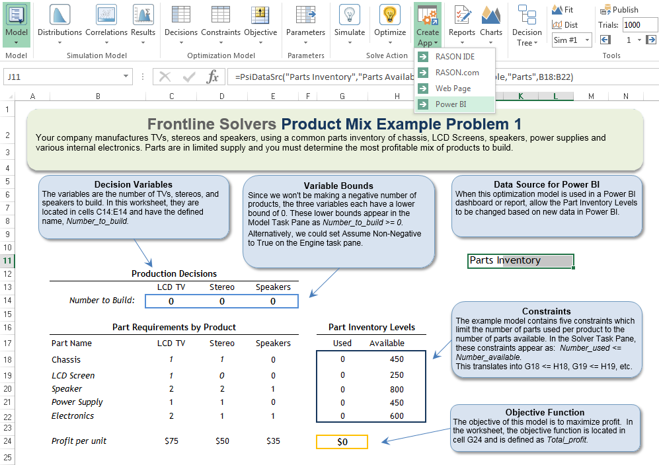This screenshot has width=659, height=465.
Task: Select column C header
Action: [171, 96]
